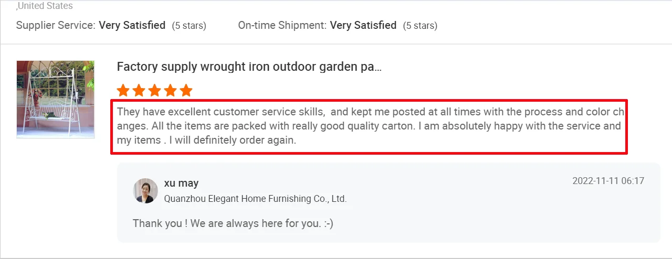Click the "Thank you !" supplier reply message
This screenshot has height=259, width=672.
tap(233, 223)
